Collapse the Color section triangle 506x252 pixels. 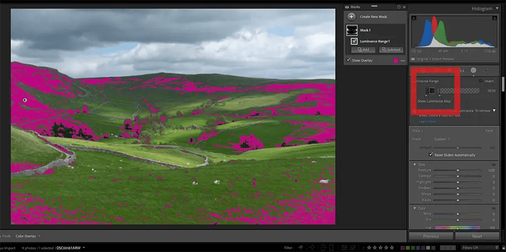pyautogui.click(x=415, y=208)
